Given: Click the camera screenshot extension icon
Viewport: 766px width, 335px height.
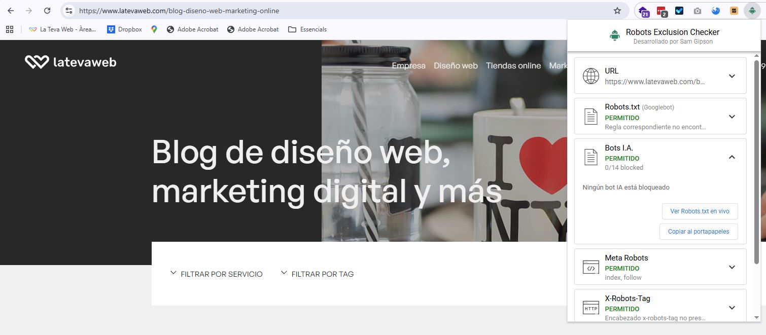Looking at the screenshot, I should click(x=698, y=11).
